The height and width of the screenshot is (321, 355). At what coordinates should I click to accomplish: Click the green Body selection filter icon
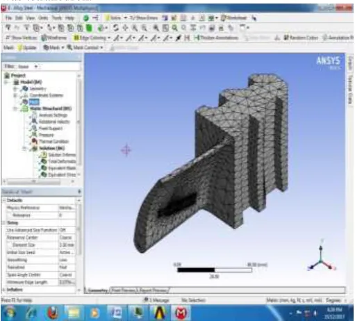[89, 28]
